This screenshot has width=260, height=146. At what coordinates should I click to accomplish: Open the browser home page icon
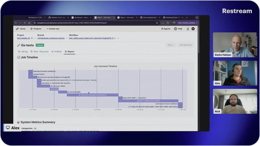[x=29, y=23]
